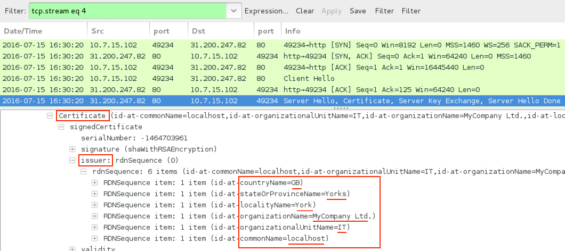Collapse the signedCertificate node

pos(61,127)
